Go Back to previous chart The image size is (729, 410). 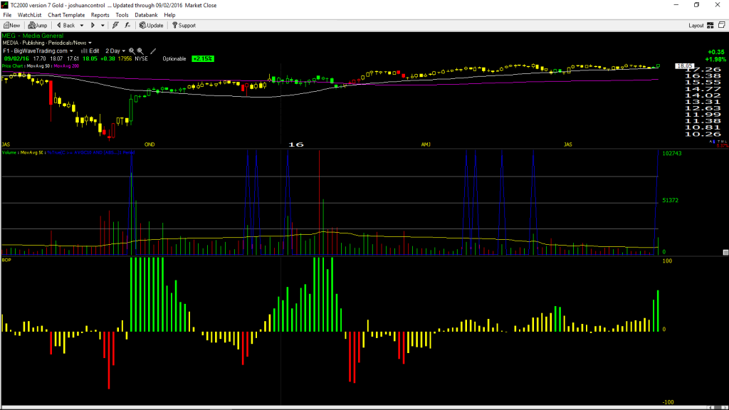point(65,26)
